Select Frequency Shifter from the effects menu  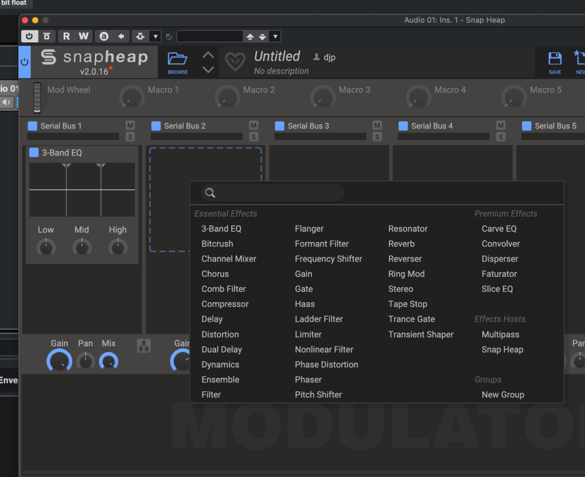click(x=328, y=259)
